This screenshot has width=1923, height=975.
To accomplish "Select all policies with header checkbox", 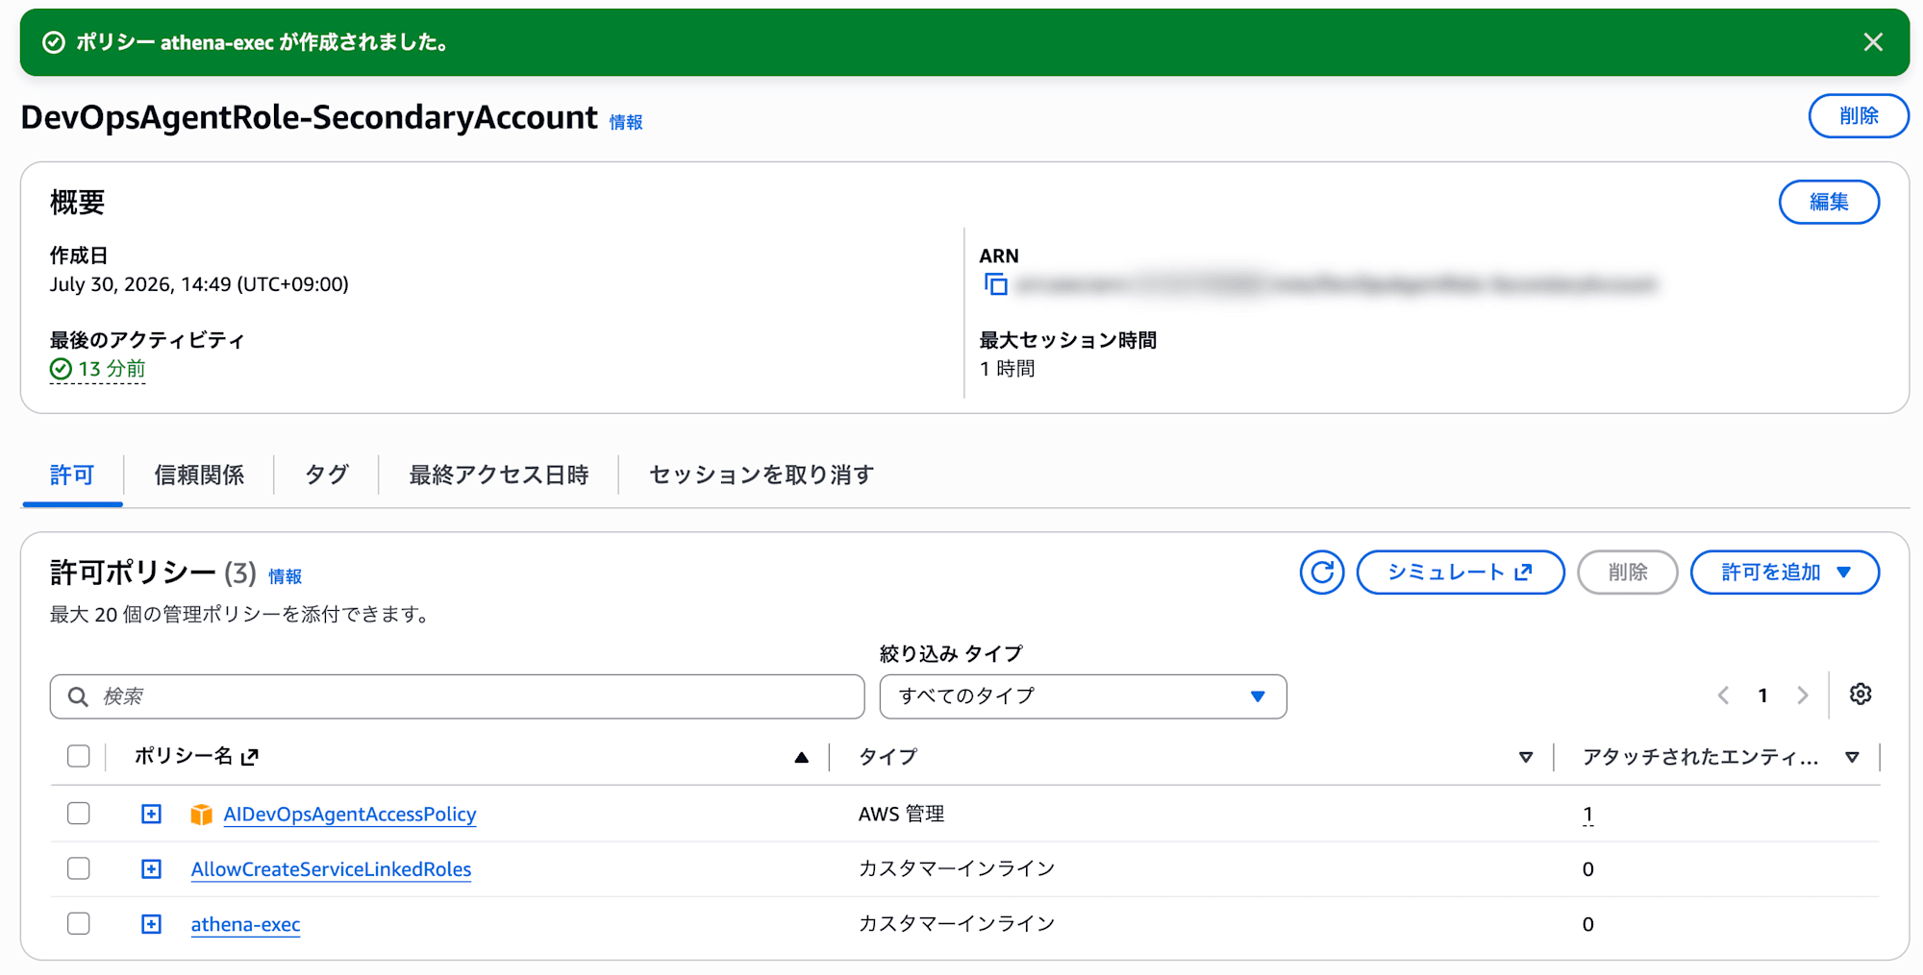I will click(x=79, y=756).
